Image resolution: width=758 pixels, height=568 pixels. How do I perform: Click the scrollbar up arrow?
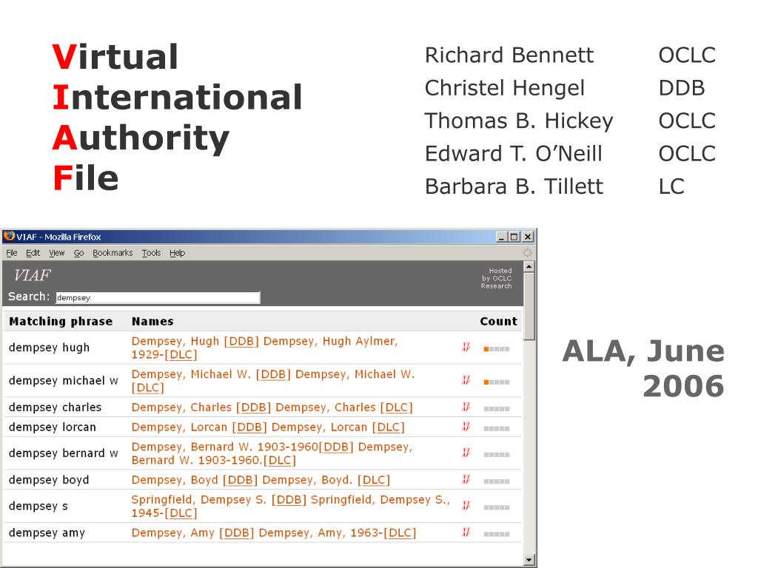[x=529, y=266]
